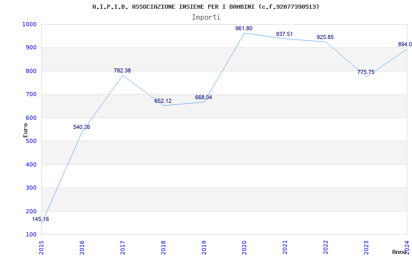The width and height of the screenshot is (412, 257).
Task: Click the 2021 x-axis year
Action: [285, 248]
